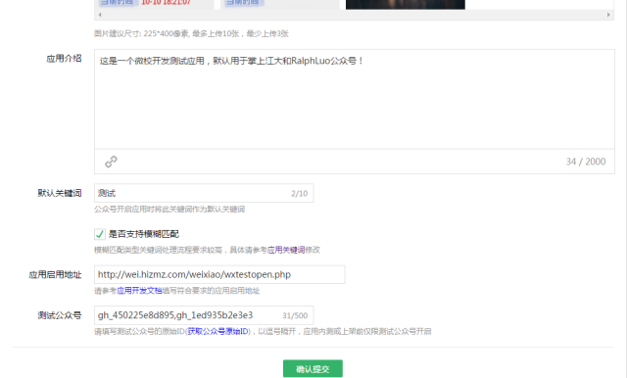Click the 默认关键词 input field
627x378 pixels.
(x=204, y=193)
